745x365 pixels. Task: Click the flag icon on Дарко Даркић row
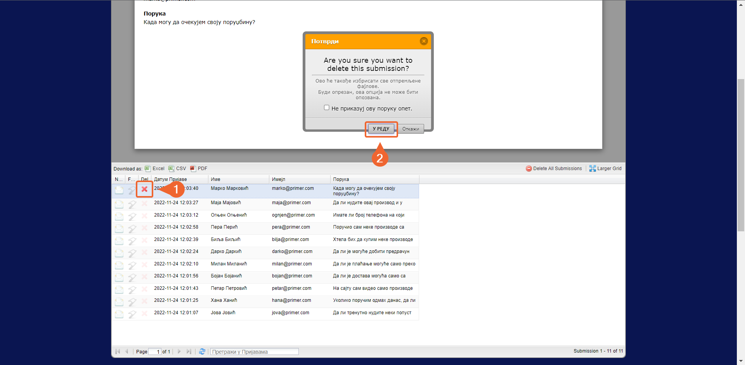pyautogui.click(x=132, y=253)
